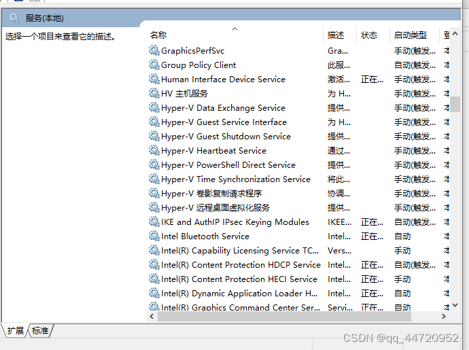Screen dimensions: 469x350
Task: Click the sort arrow above 名称 column
Action: point(234,29)
